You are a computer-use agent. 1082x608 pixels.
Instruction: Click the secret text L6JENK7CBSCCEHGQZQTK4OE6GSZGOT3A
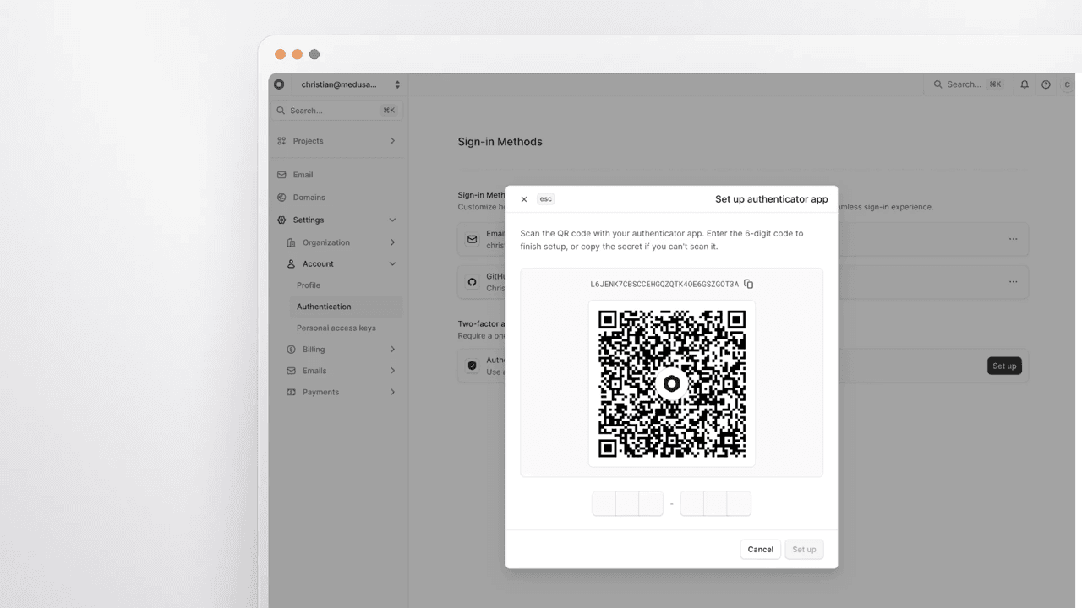[x=664, y=285]
